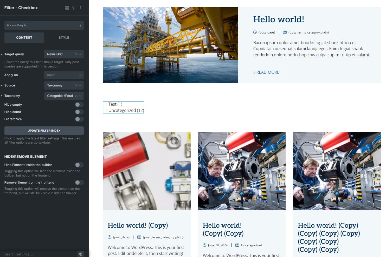Click the Uncategorized category text on second card
Screen dimensions: 392x257
251,245
